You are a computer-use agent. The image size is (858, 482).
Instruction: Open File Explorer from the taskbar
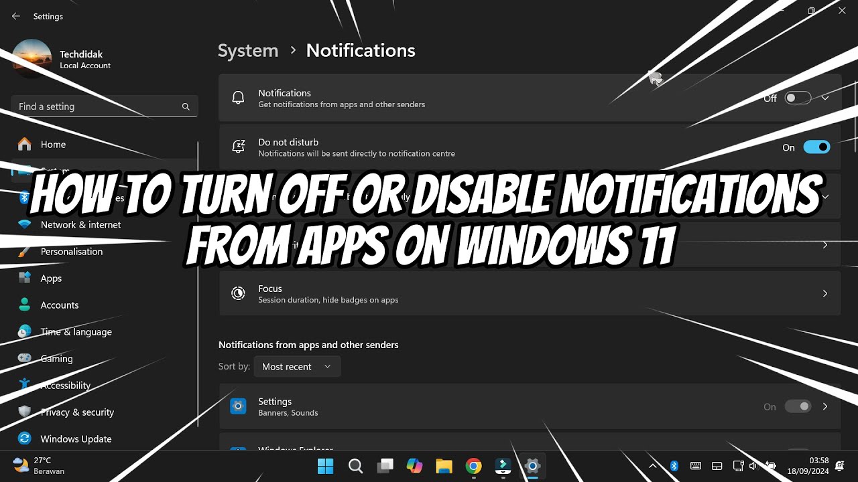444,466
